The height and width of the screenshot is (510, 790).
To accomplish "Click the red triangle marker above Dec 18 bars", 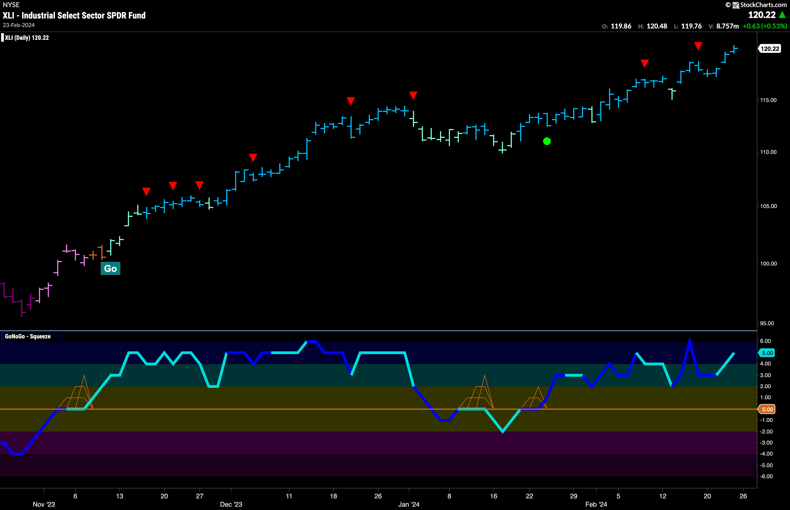I will click(351, 101).
